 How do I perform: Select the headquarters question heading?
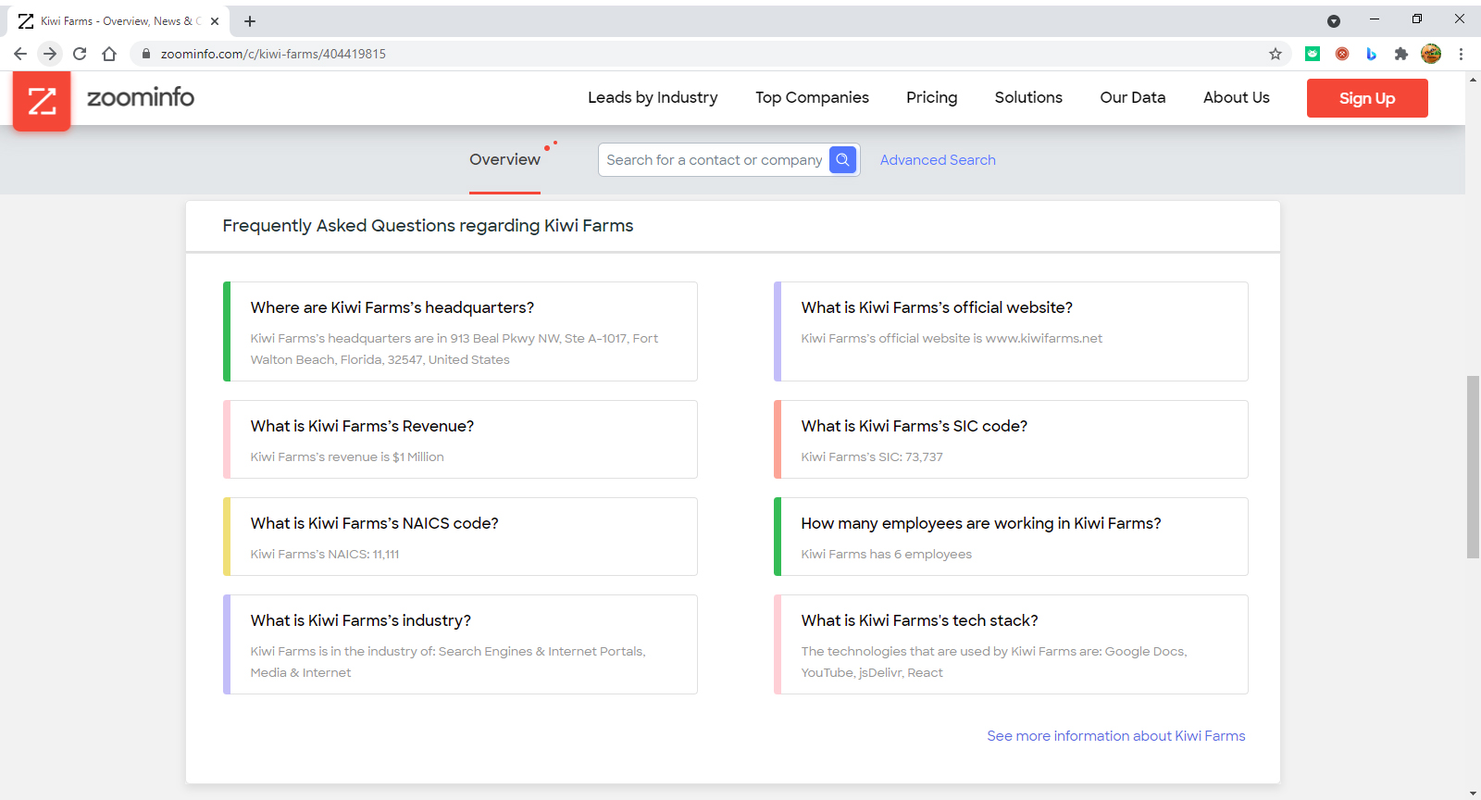[x=392, y=307]
